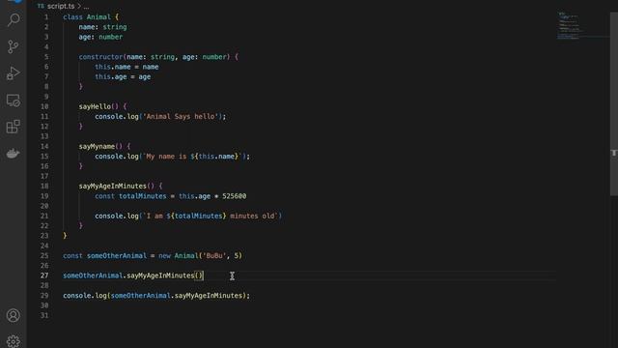The width and height of the screenshot is (618, 348).
Task: Click line number 14 in the gutter
Action: tap(44, 146)
